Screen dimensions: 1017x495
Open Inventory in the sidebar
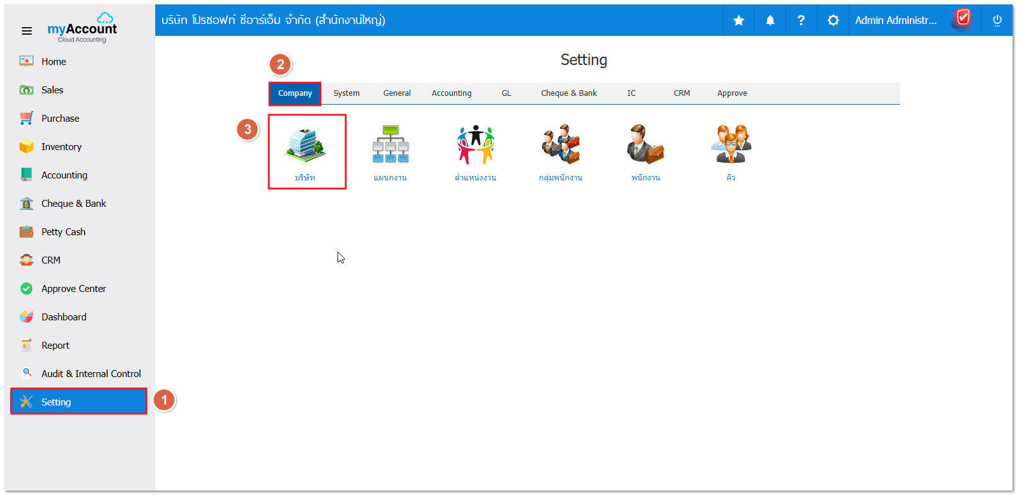pyautogui.click(x=61, y=147)
